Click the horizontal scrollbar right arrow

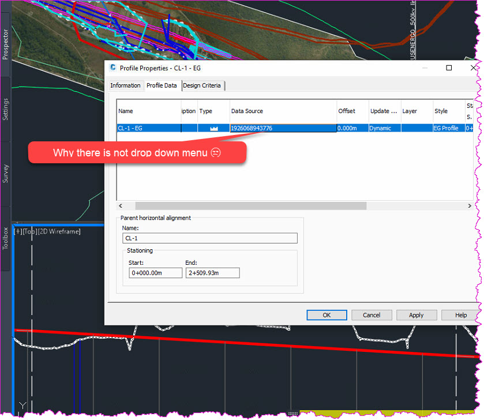(x=470, y=206)
